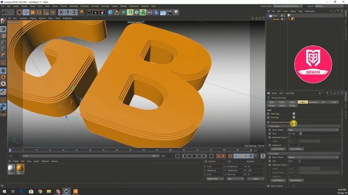Open the Node Space dropdown
This screenshot has height=195, width=348.
tap(288, 6)
